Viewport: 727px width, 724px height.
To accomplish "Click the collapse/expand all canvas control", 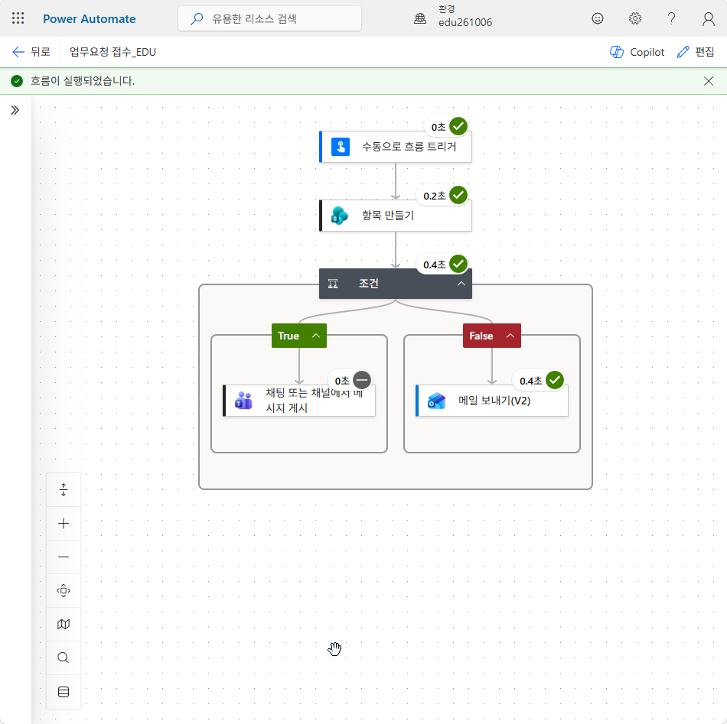I will 64,489.
